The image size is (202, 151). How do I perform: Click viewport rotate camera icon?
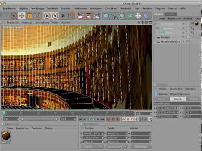point(146,23)
